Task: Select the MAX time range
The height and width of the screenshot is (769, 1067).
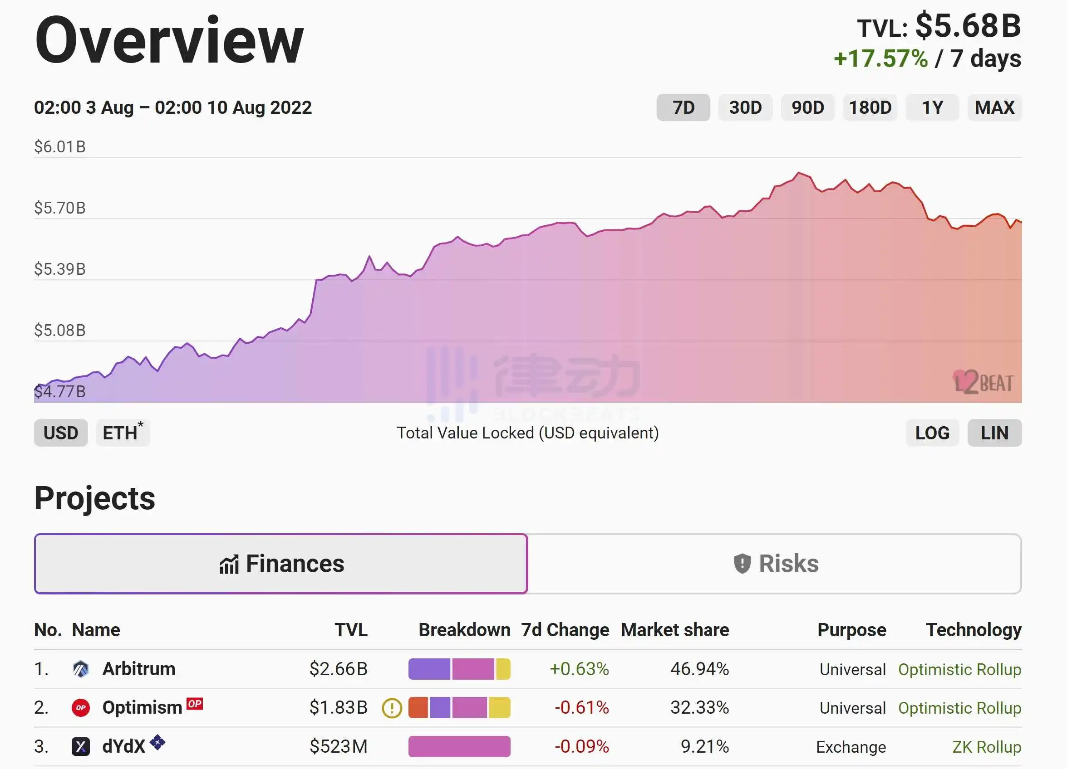Action: (994, 107)
